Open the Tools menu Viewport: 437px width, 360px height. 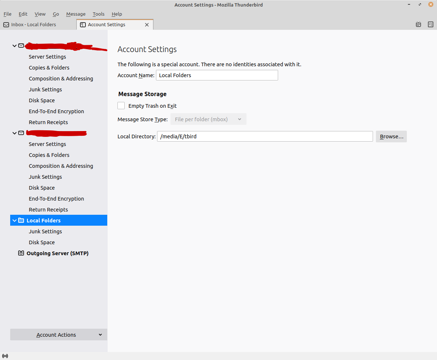(98, 14)
